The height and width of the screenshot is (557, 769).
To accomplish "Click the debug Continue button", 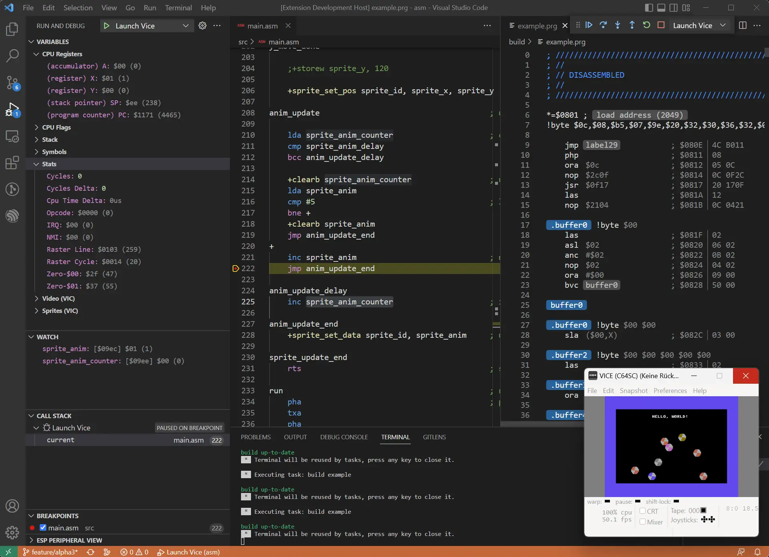I will coord(589,25).
